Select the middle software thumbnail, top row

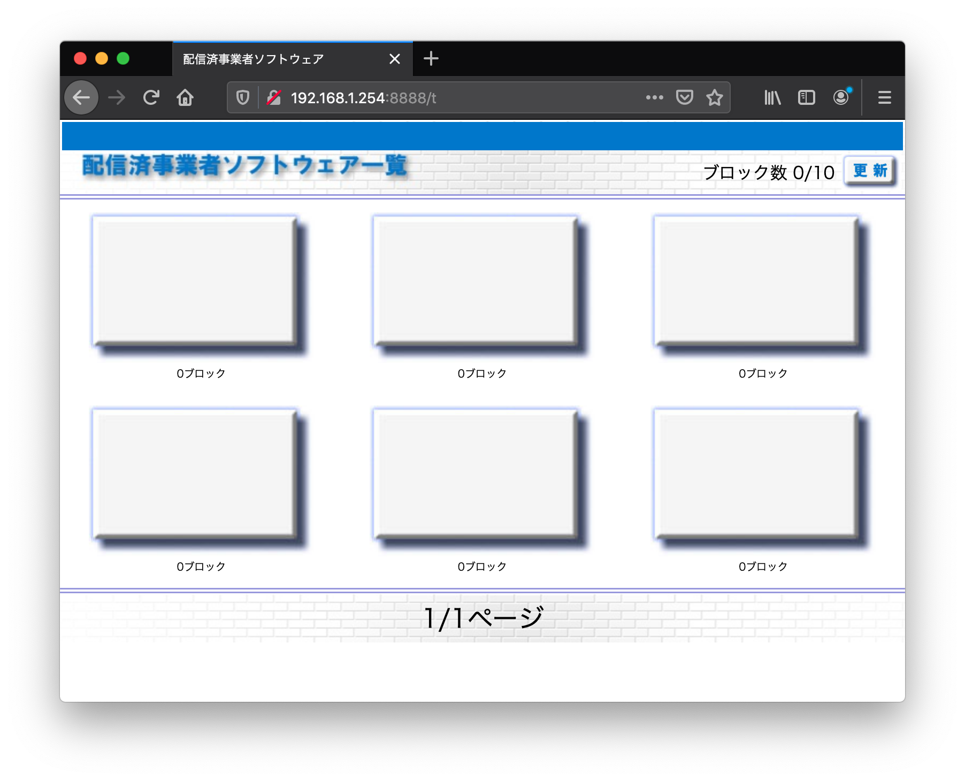pos(481,285)
